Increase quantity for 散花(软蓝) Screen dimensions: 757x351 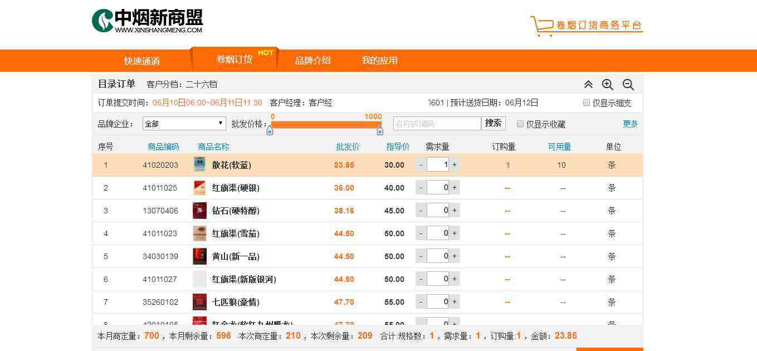455,165
